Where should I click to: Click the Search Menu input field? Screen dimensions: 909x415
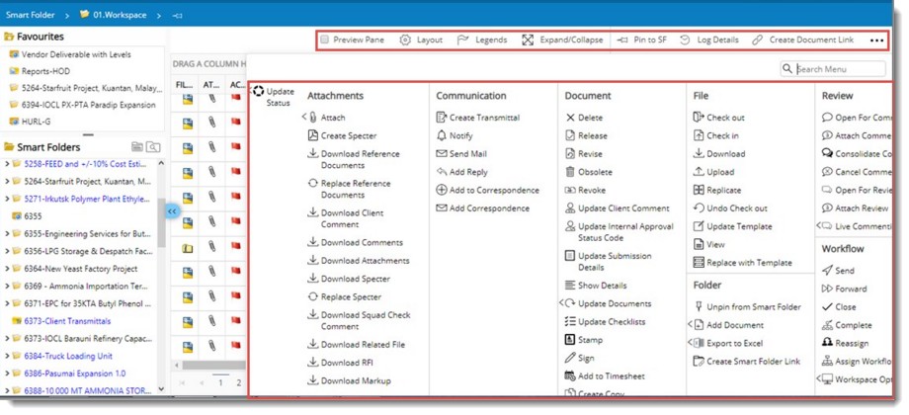(839, 69)
